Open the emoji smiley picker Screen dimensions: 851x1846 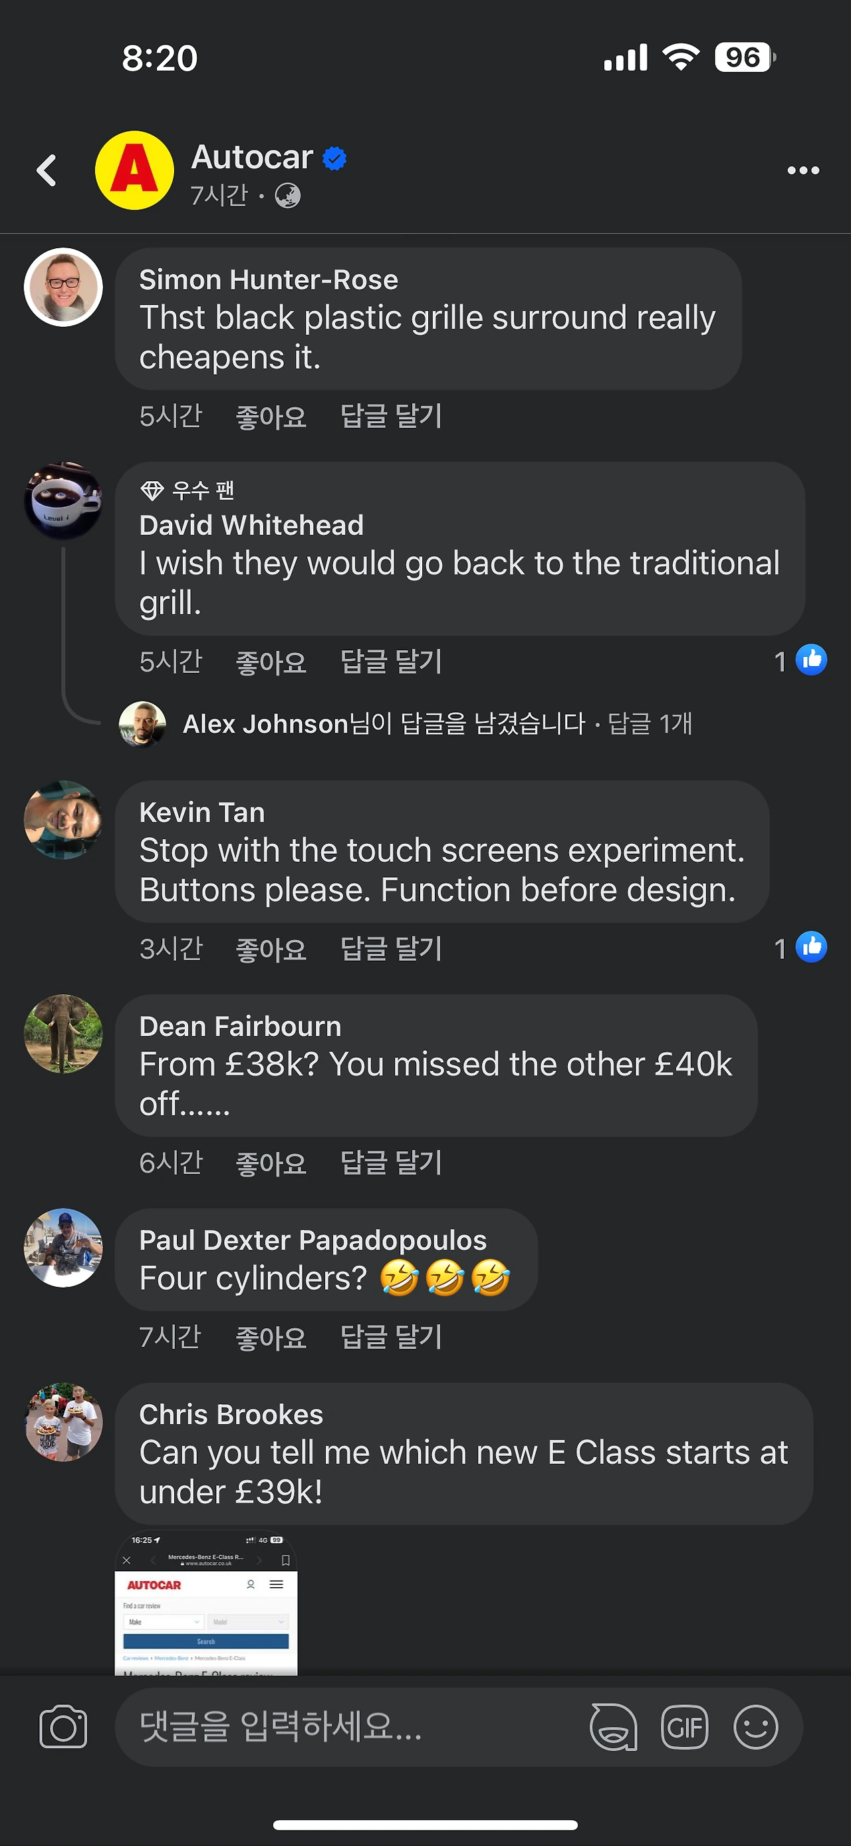coord(755,1726)
